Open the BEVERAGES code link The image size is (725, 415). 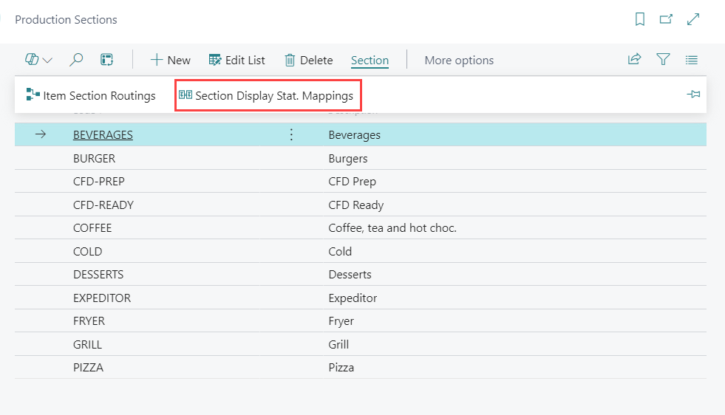pyautogui.click(x=103, y=135)
